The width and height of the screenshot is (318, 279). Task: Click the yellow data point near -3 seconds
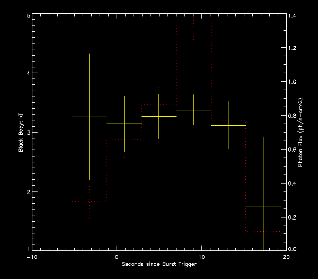[89, 117]
